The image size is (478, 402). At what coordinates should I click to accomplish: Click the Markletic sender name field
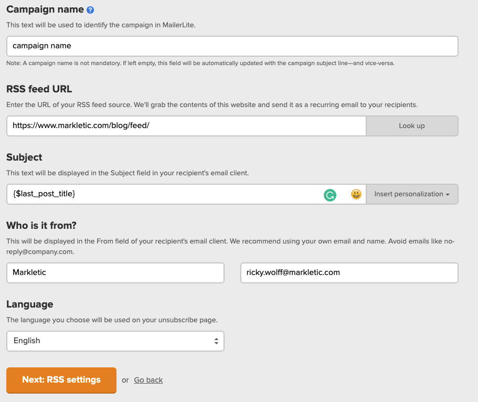point(115,273)
